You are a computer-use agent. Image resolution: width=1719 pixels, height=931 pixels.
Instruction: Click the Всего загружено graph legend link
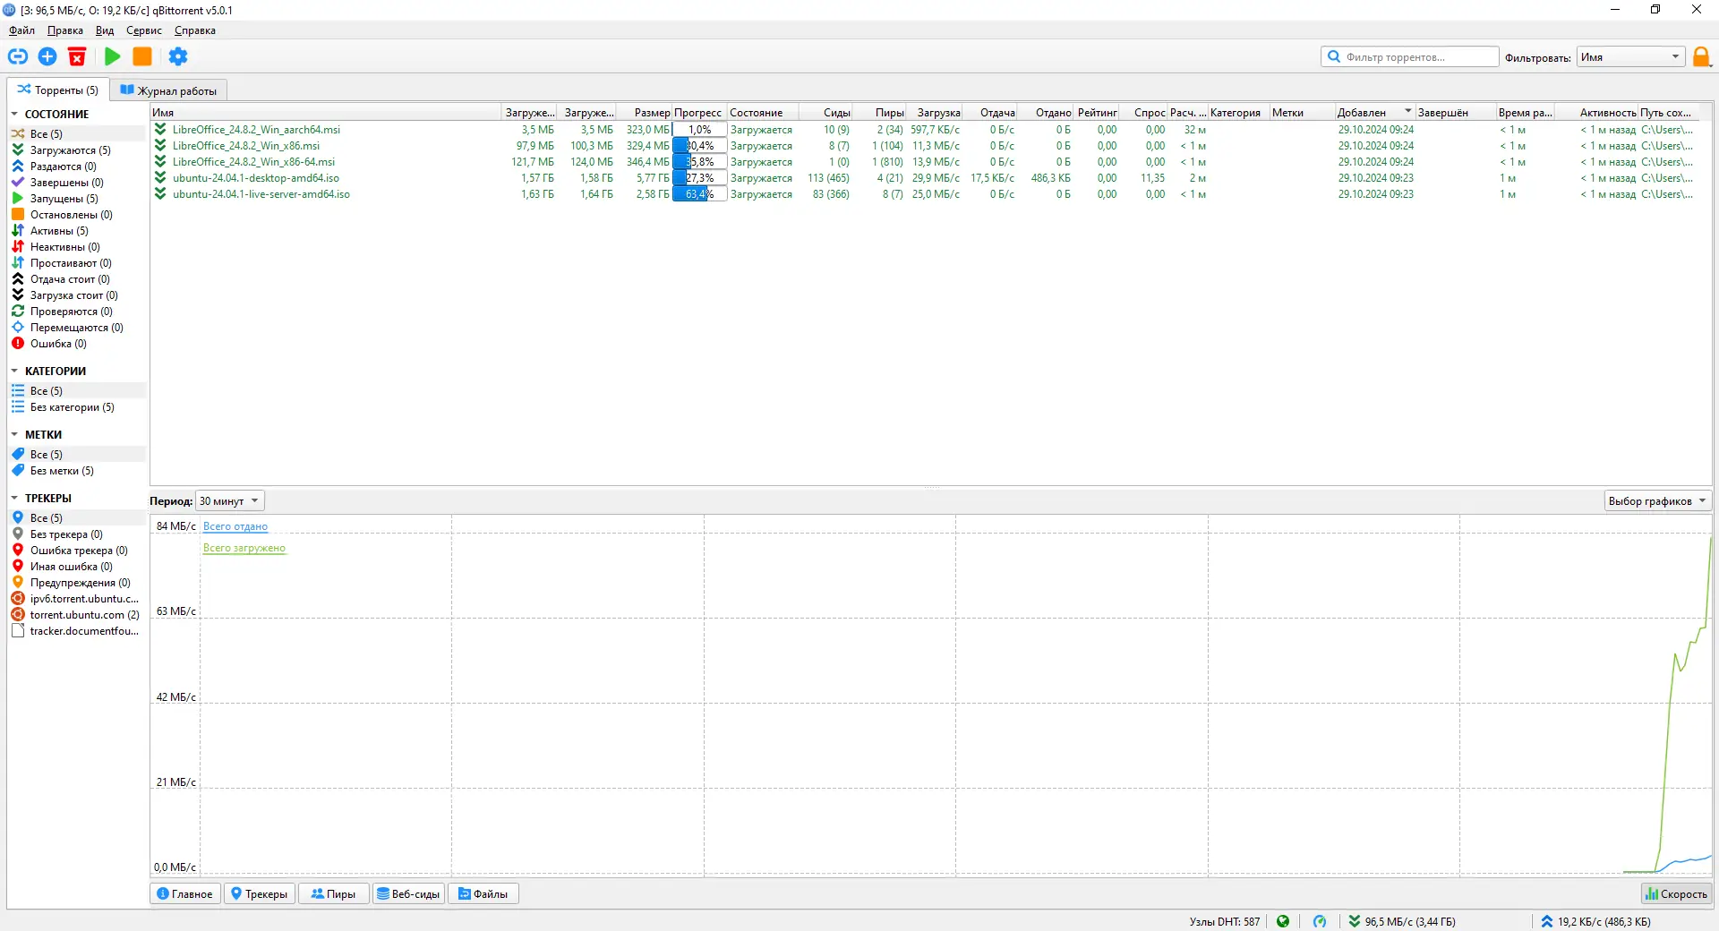(x=244, y=548)
